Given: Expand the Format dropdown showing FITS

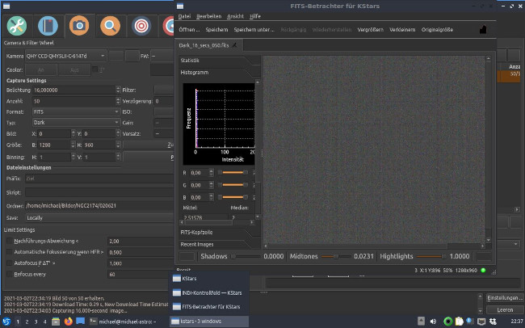Looking at the screenshot, I should [77, 111].
